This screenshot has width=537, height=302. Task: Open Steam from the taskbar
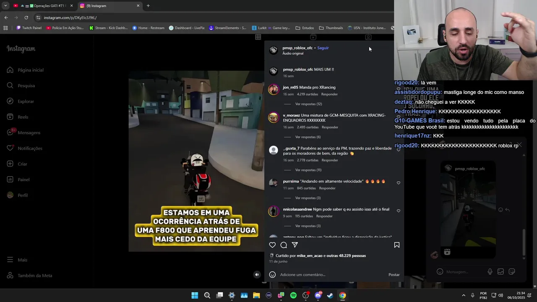(x=330, y=295)
